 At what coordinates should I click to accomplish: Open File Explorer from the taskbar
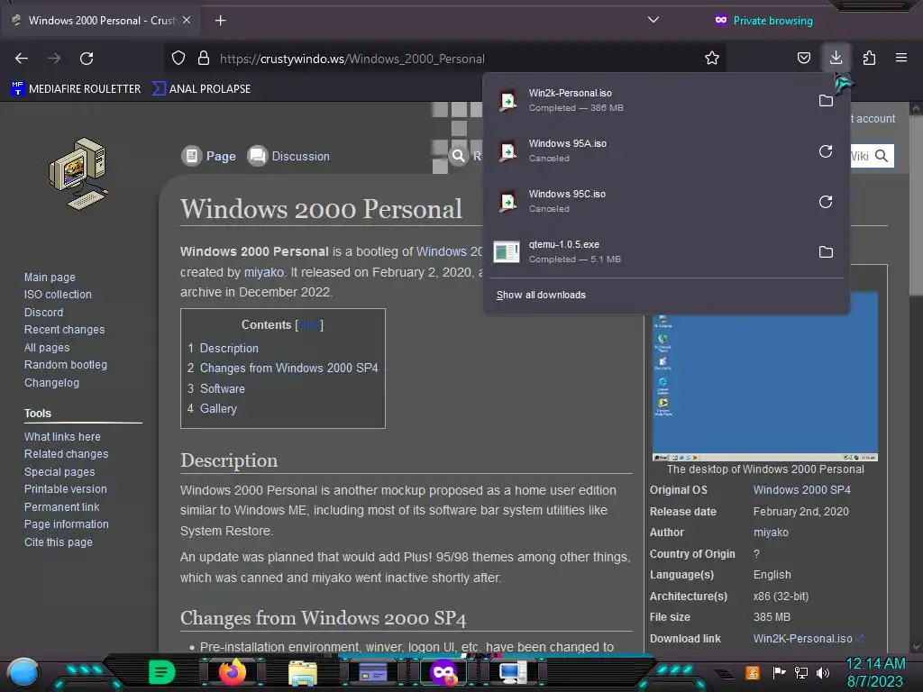point(303,672)
